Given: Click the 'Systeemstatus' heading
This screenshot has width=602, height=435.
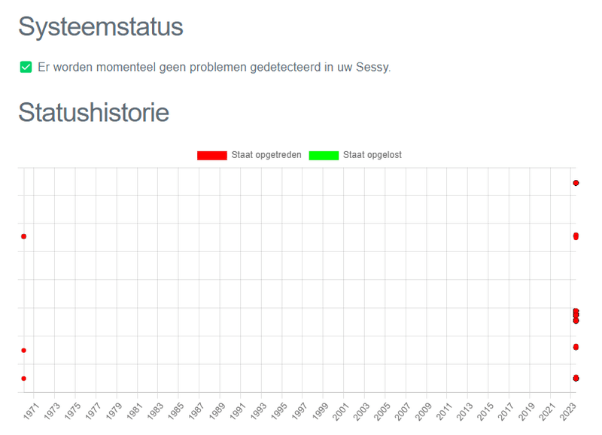Looking at the screenshot, I should (x=101, y=27).
